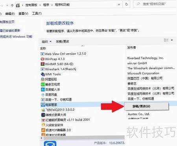
Task: Click the win.rar GmbH publisher cell
Action: (137, 63)
